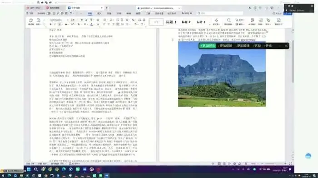
Task: Apply the Heading 3 (标题 3) style
Action: (201, 22)
